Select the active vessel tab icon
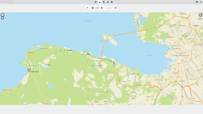 100,2
